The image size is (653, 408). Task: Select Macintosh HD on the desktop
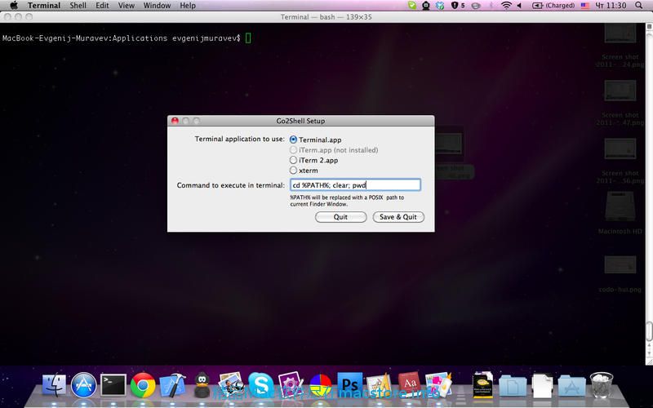(x=620, y=213)
